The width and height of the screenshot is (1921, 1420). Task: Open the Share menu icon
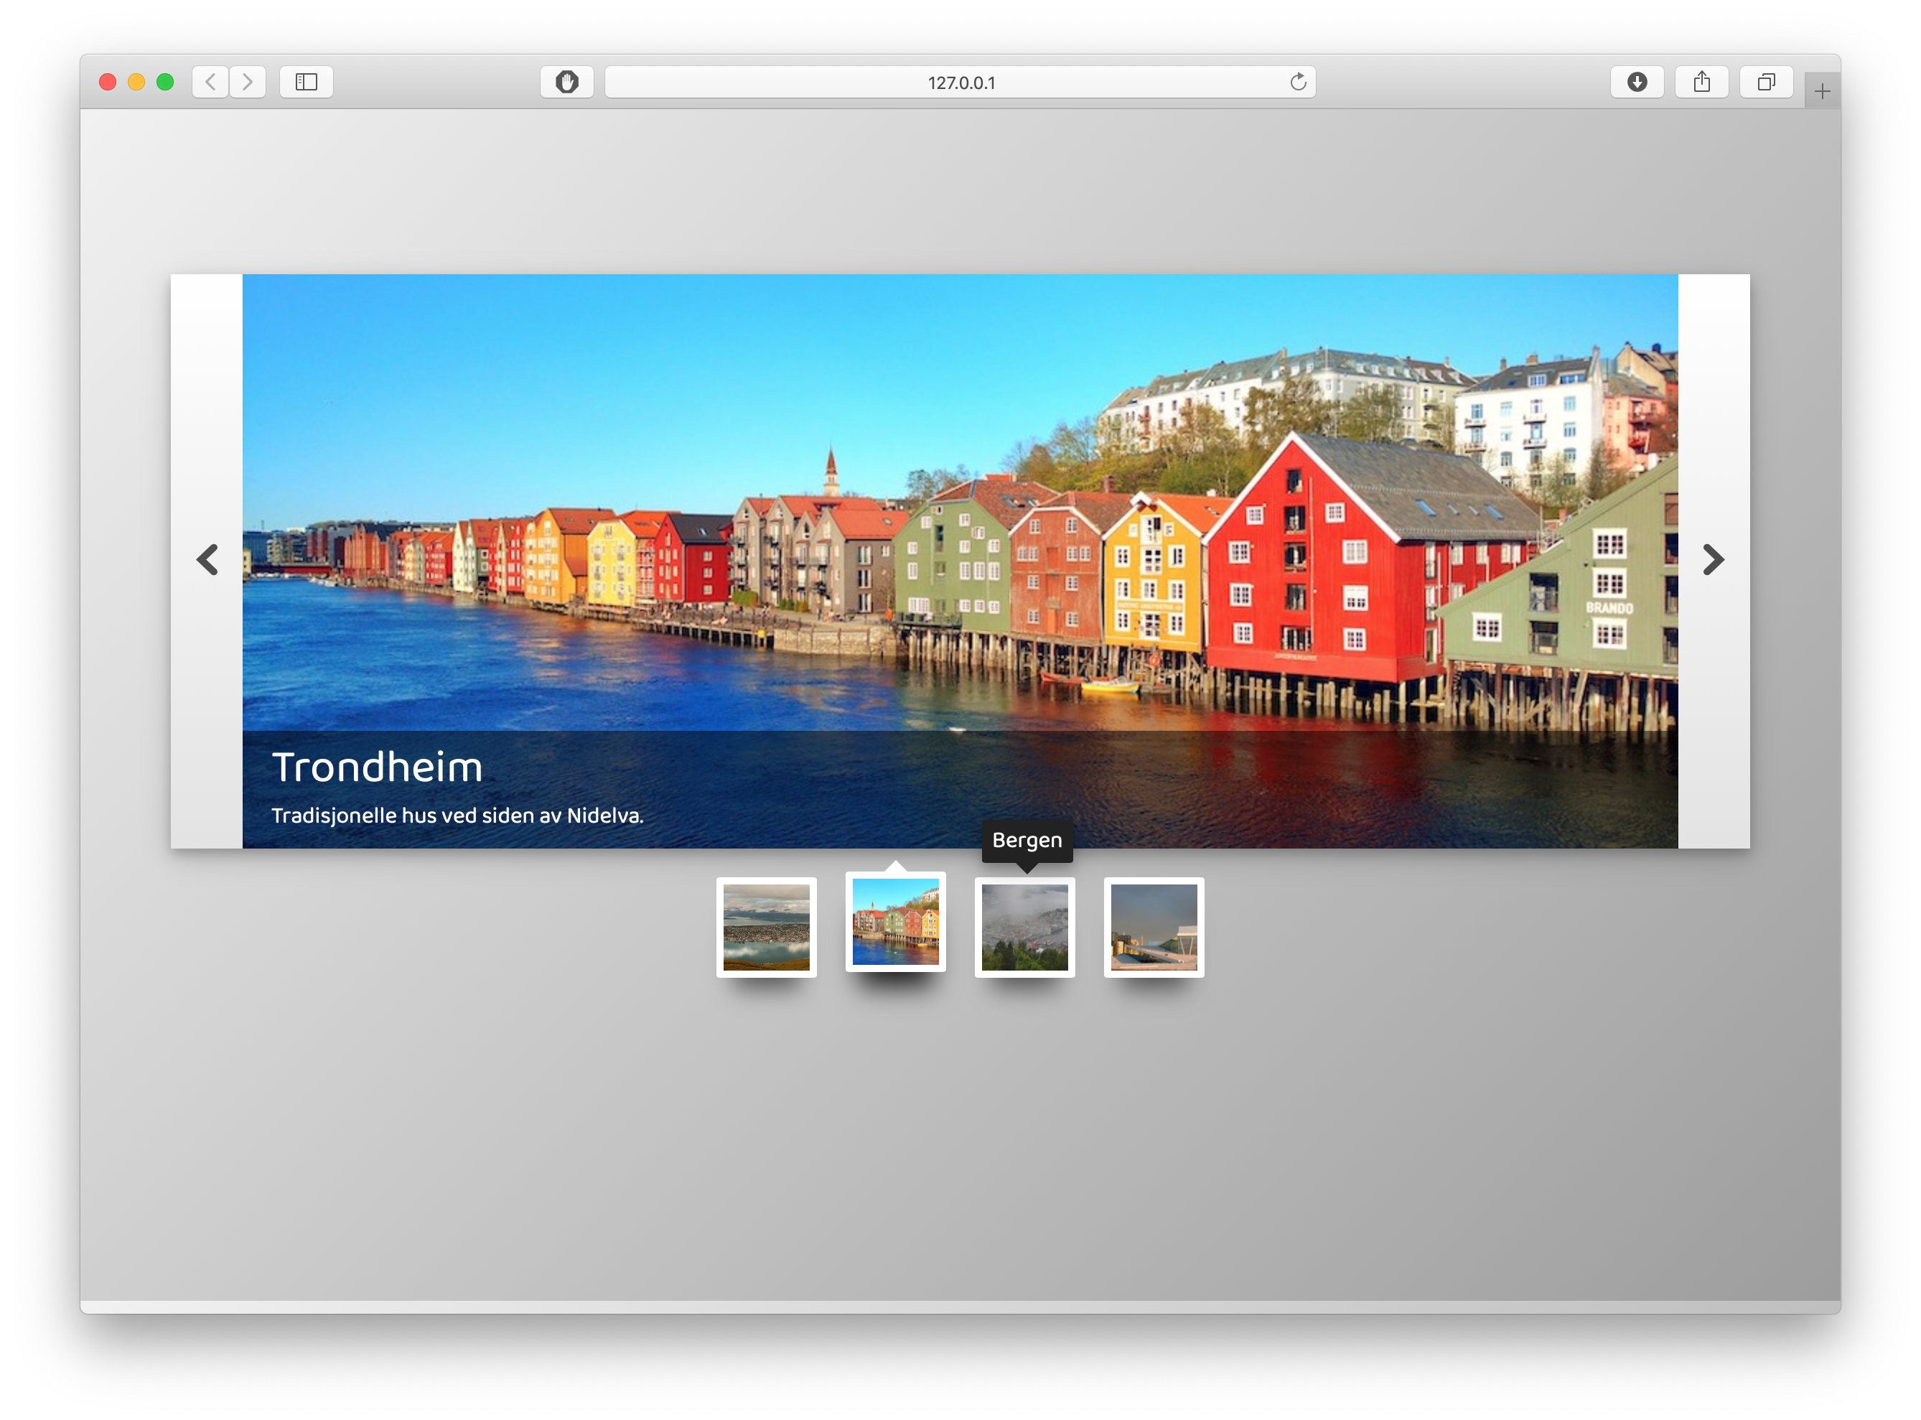pyautogui.click(x=1701, y=82)
